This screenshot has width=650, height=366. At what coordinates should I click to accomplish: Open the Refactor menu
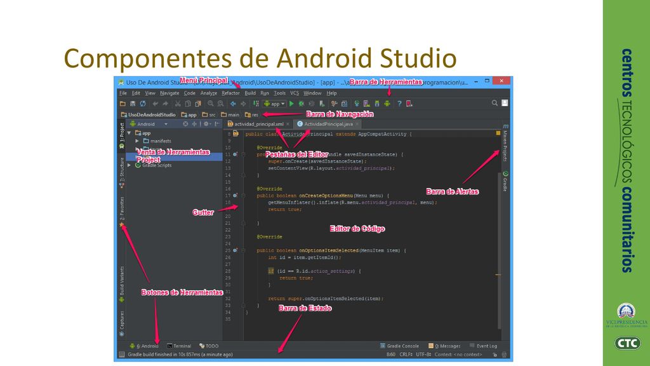pyautogui.click(x=230, y=93)
